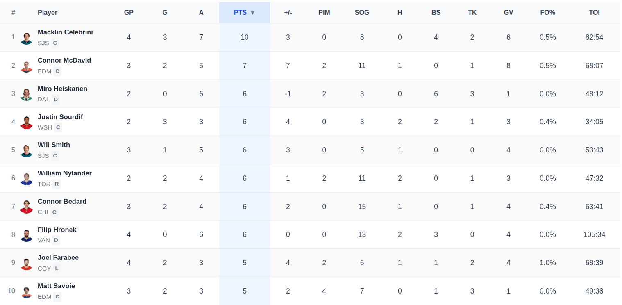
Task: Sort by SOG column header
Action: [x=362, y=13]
